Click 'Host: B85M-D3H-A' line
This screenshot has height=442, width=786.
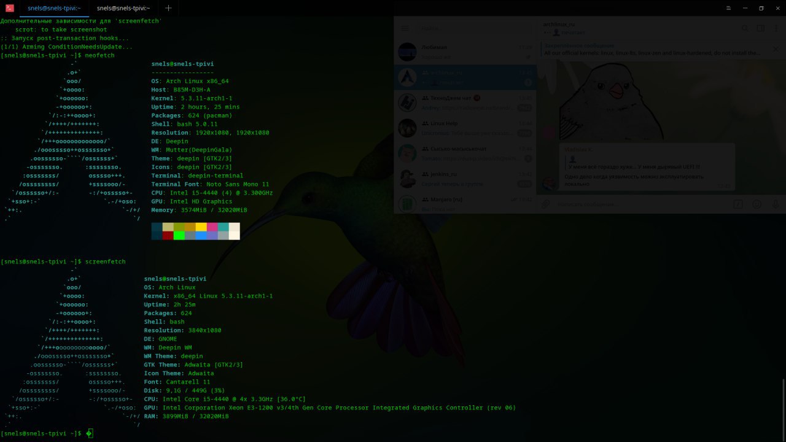click(181, 90)
